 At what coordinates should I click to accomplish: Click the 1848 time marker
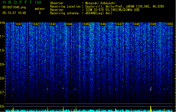[136, 24]
